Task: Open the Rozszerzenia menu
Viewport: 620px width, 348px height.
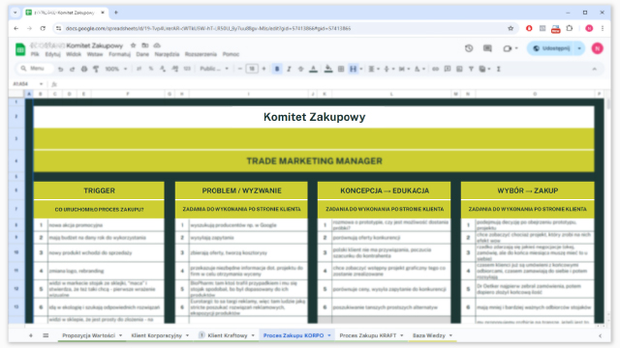Action: click(x=201, y=54)
